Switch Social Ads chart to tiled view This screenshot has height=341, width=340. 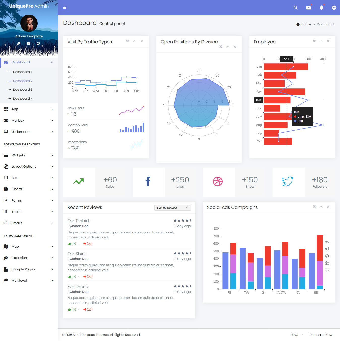(x=327, y=263)
